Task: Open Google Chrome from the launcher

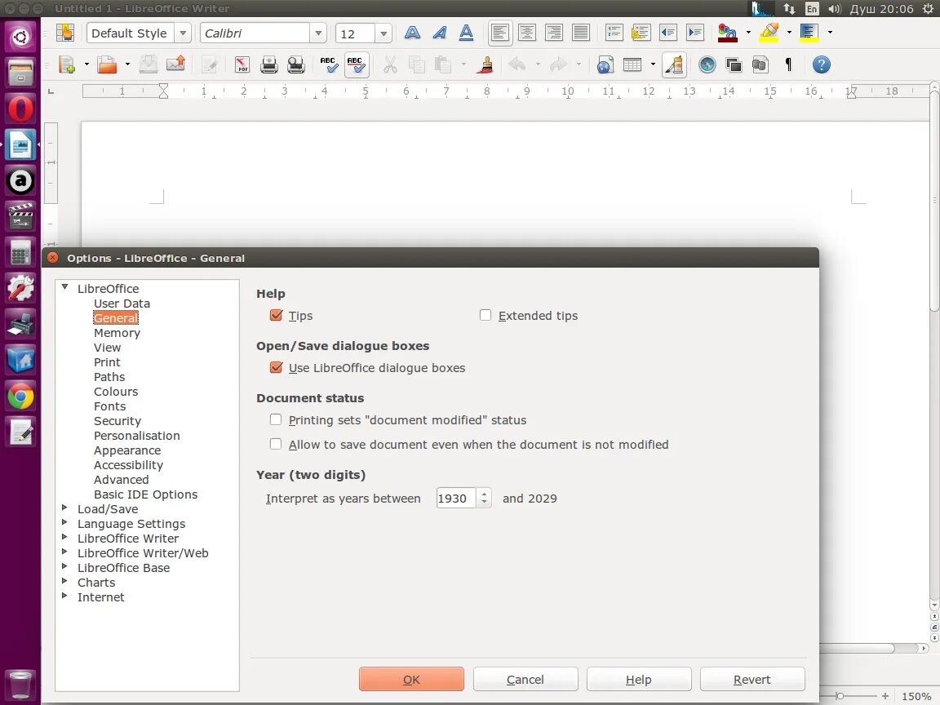Action: (x=20, y=397)
